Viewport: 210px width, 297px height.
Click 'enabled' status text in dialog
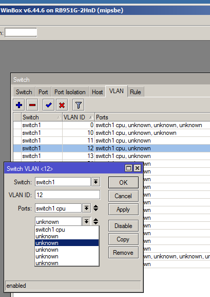16,286
